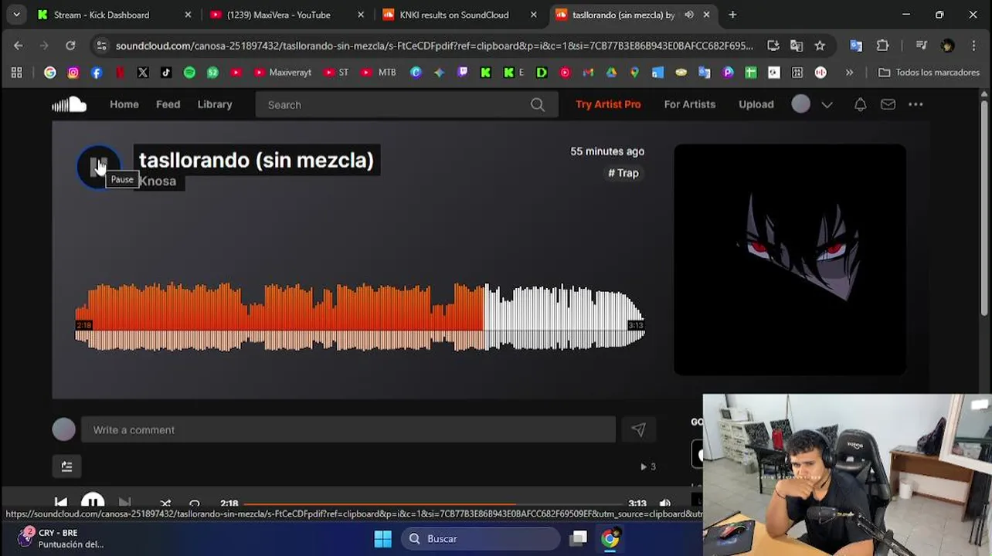Send comment with paper-plane icon

tap(638, 430)
